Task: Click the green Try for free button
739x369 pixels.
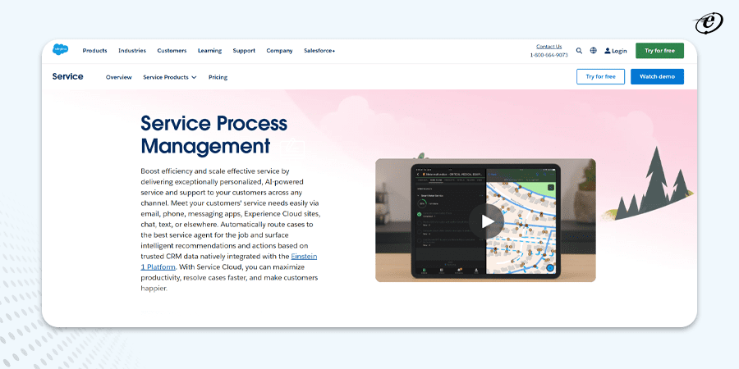Action: click(x=659, y=51)
